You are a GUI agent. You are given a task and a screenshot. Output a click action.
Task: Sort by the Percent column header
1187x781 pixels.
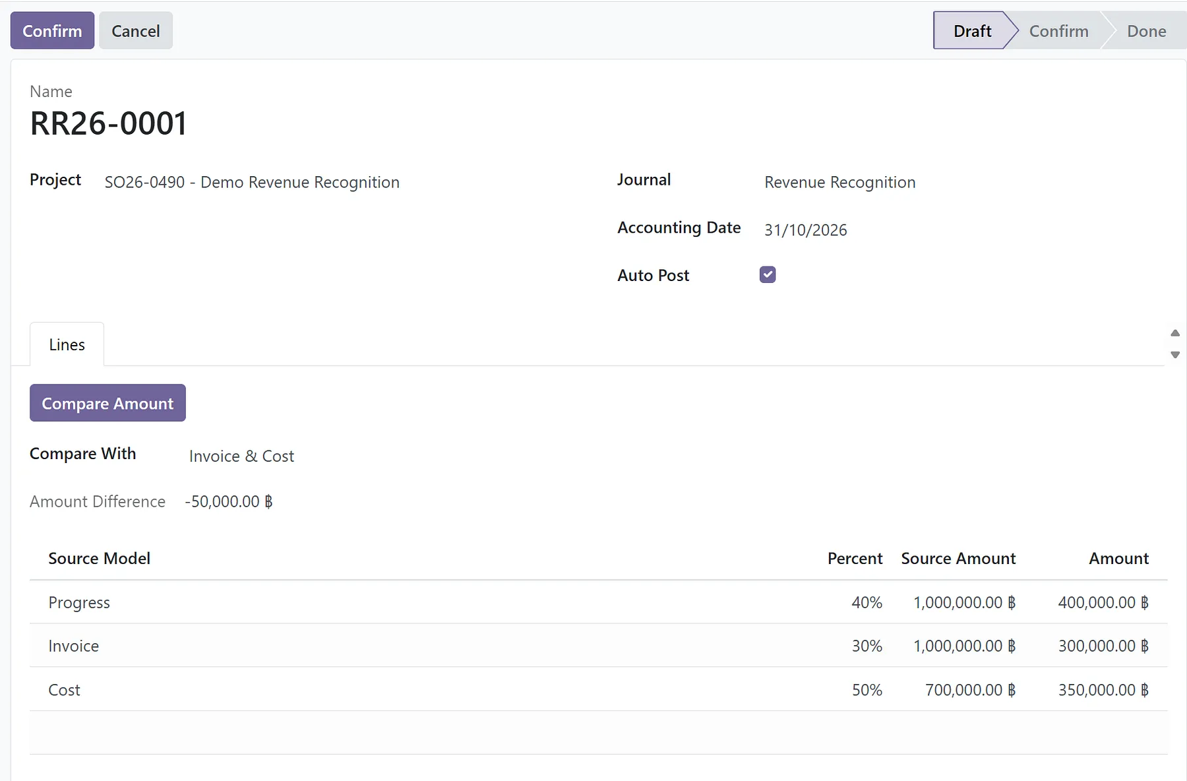[x=855, y=558]
